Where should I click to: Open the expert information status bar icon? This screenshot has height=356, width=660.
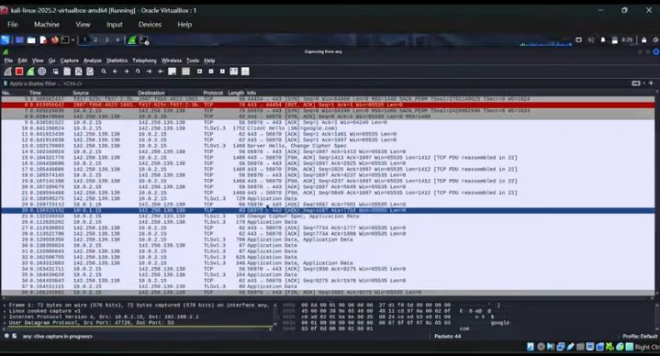pos(6,336)
